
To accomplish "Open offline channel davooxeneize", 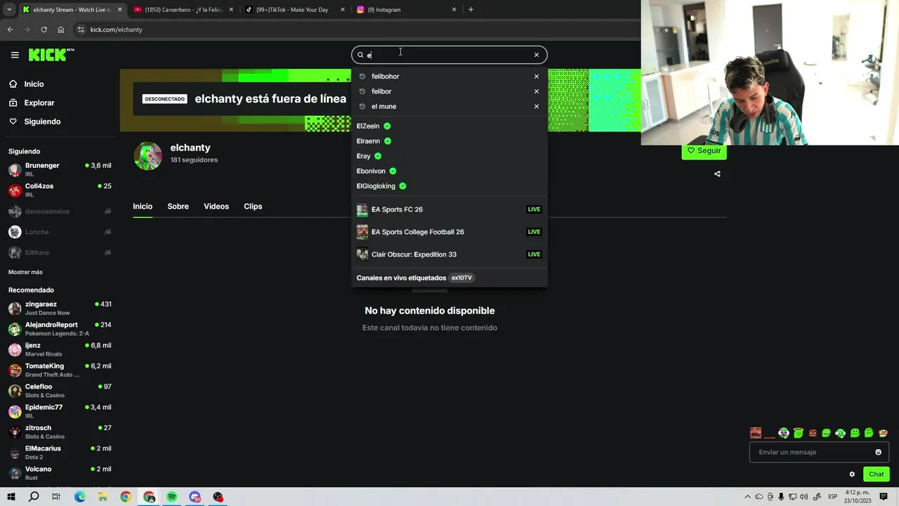I will coord(60,212).
